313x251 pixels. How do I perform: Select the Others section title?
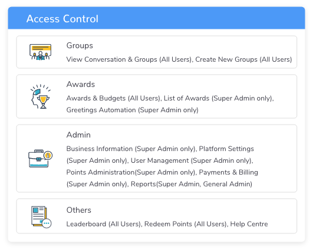pyautogui.click(x=78, y=210)
